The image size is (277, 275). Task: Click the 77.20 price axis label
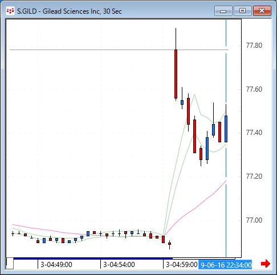[254, 177]
